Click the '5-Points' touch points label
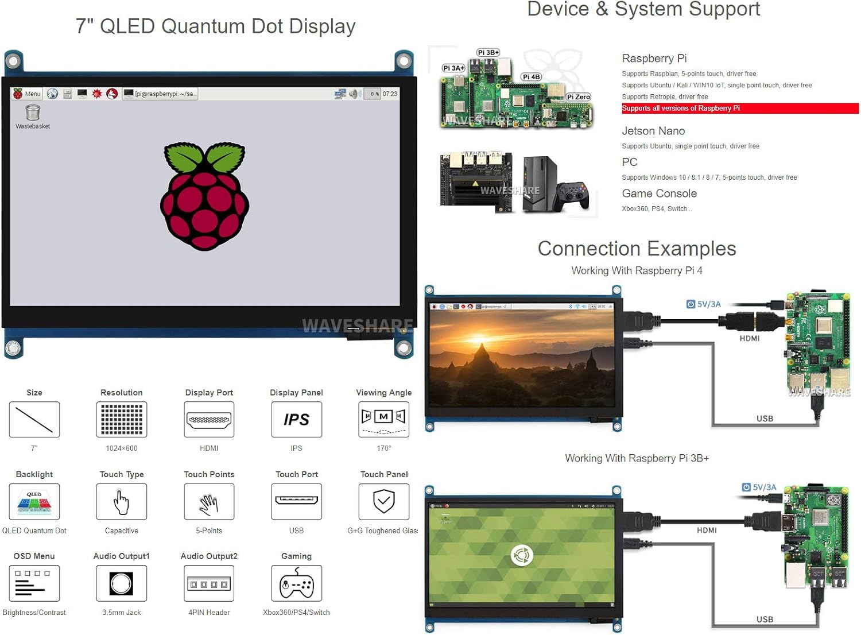Image resolution: width=861 pixels, height=635 pixels. [209, 531]
